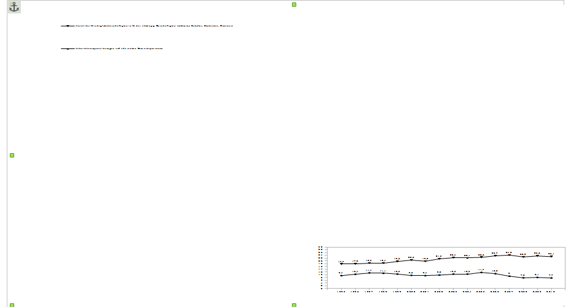Click the anchor icon in the top-left corner
The image size is (571, 307).
pos(14,7)
